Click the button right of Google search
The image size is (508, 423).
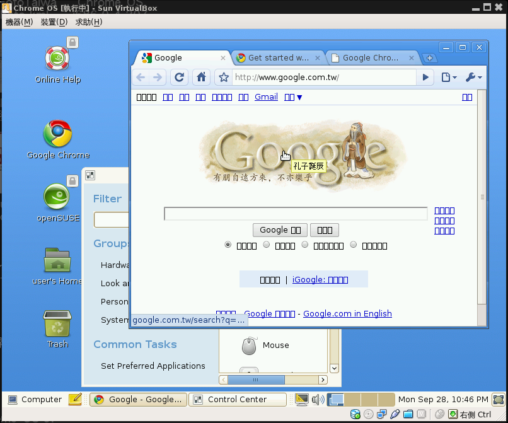(325, 230)
